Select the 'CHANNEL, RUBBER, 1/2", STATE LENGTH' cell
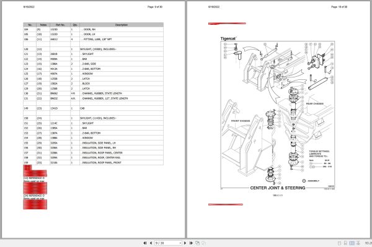 click(x=122, y=98)
